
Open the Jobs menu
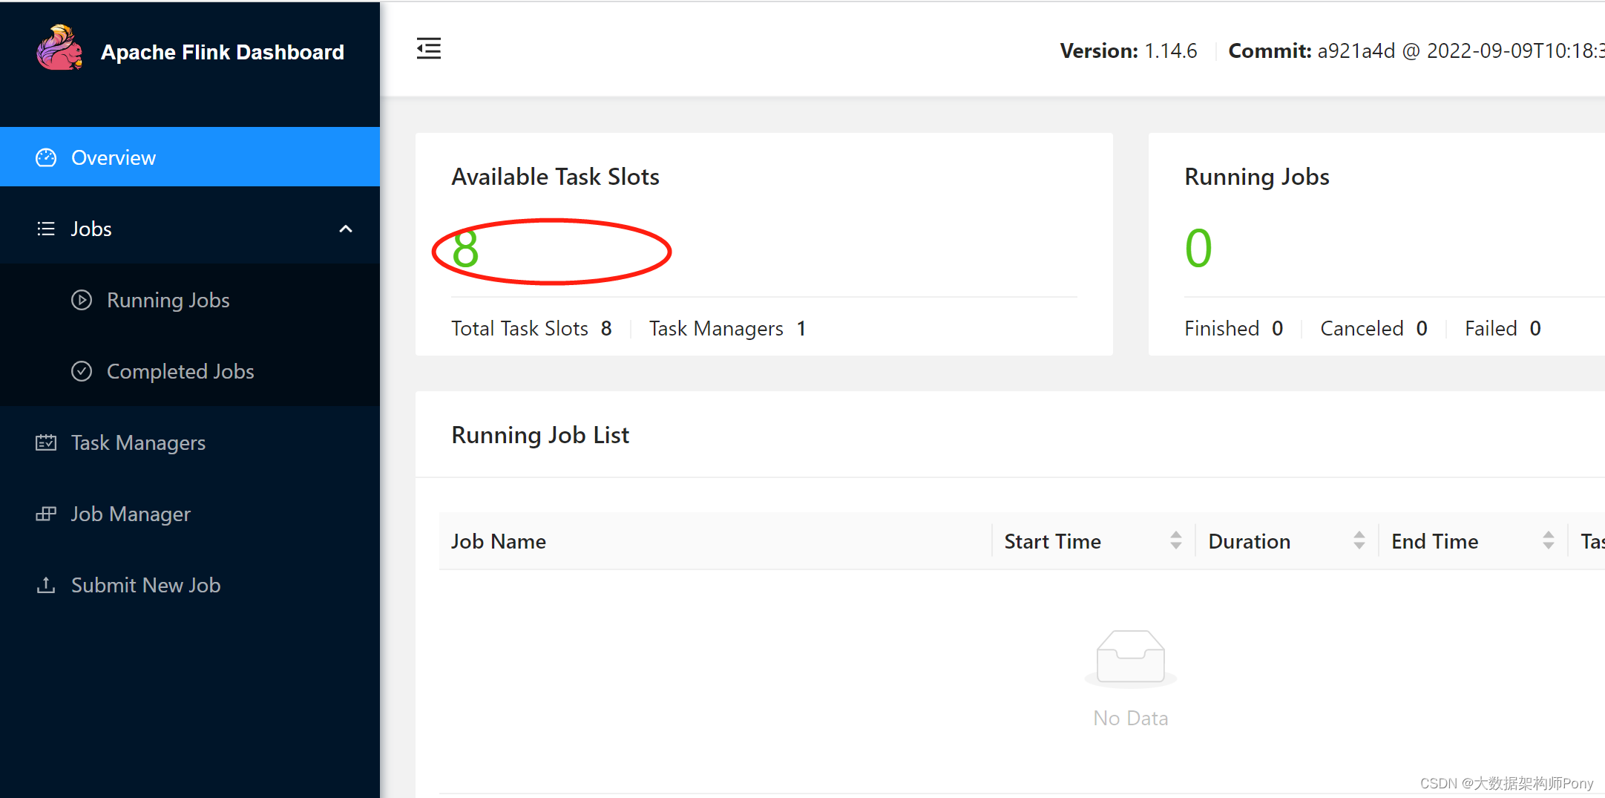tap(190, 229)
